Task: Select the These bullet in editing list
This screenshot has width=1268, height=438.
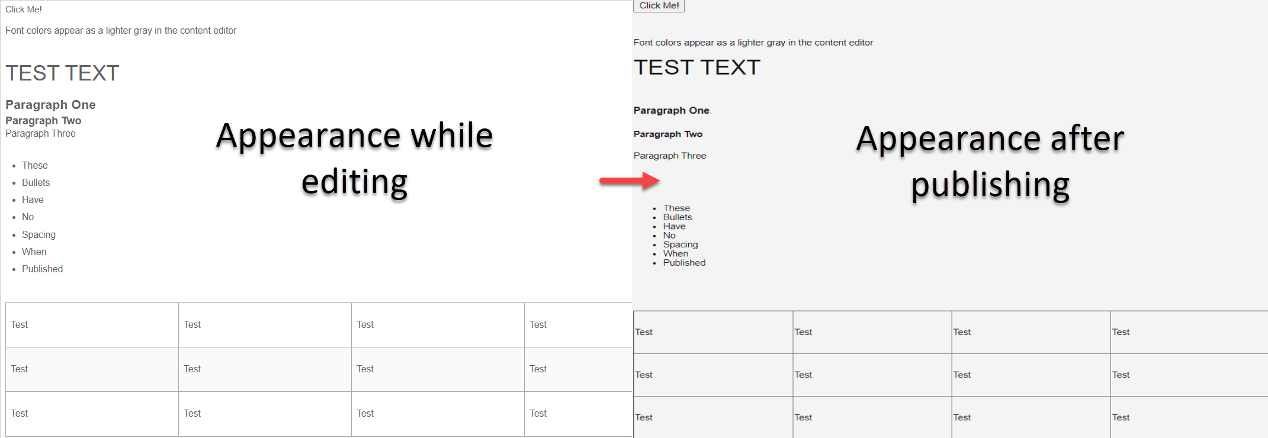Action: [34, 166]
